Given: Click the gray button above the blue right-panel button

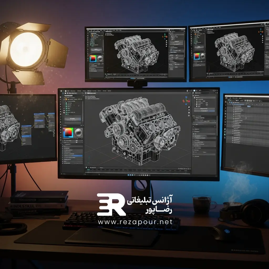Looking at the screenshot, I should pyautogui.click(x=204, y=108).
